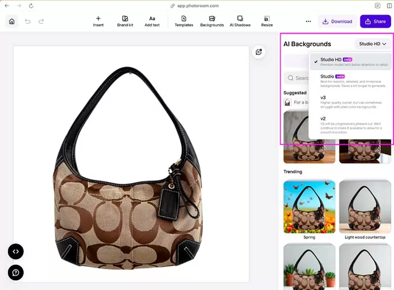
Task: Click the help question mark button
Action: [16, 272]
